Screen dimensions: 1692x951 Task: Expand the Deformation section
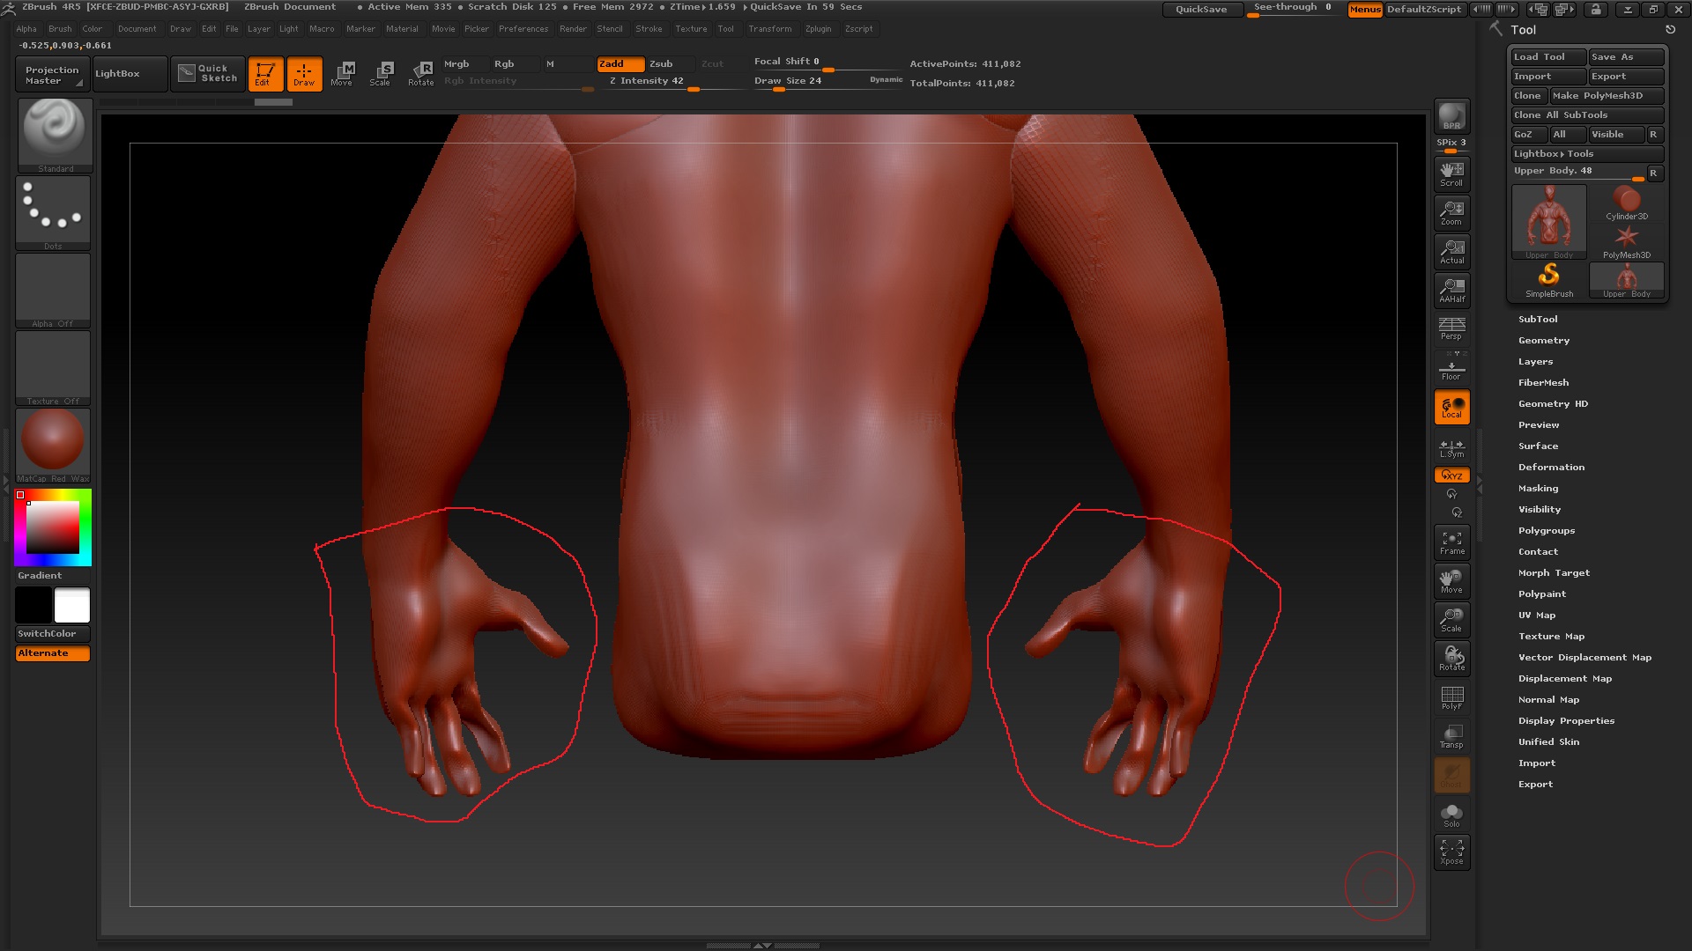point(1551,468)
